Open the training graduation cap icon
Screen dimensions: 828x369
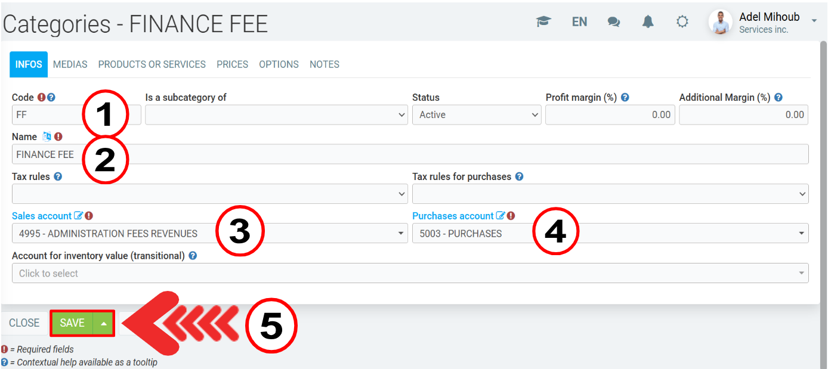543,22
